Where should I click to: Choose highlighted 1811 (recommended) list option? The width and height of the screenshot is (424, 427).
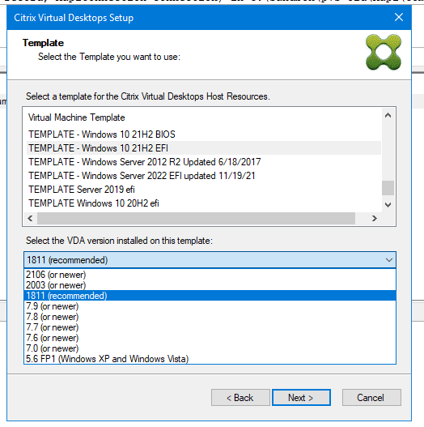(210, 296)
